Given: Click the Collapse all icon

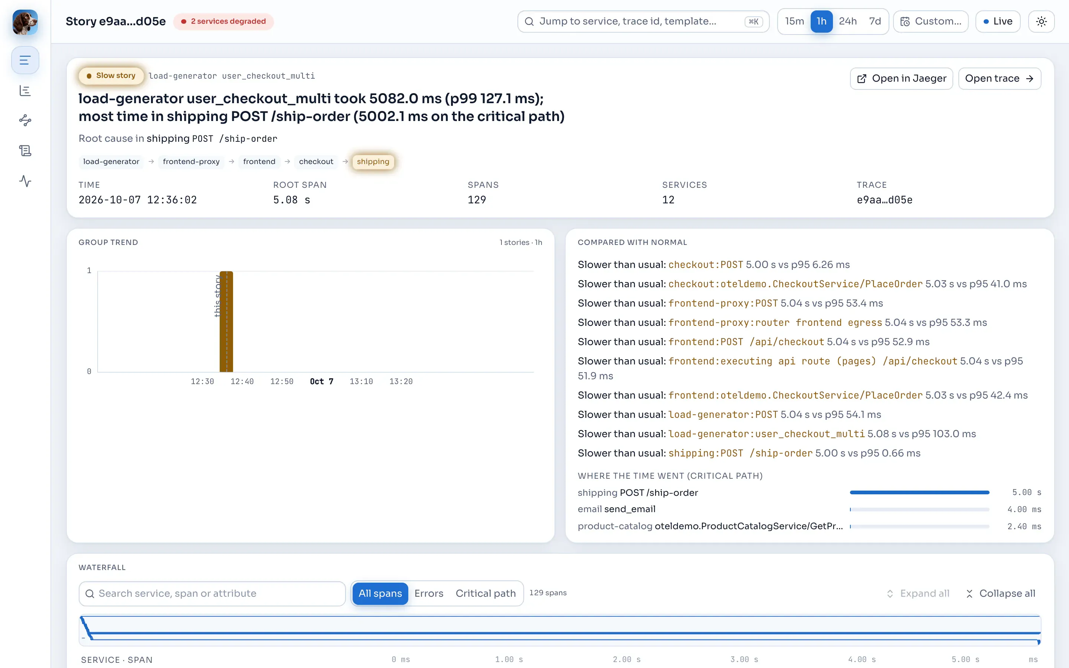Looking at the screenshot, I should pyautogui.click(x=969, y=594).
